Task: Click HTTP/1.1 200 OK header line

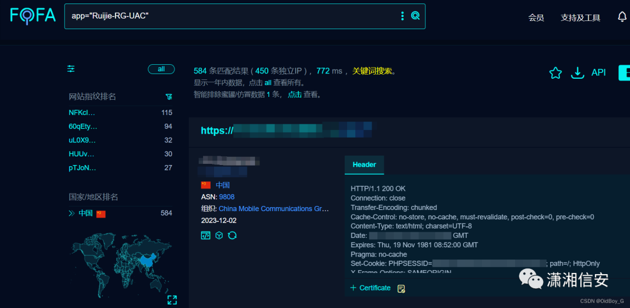Action: 377,188
